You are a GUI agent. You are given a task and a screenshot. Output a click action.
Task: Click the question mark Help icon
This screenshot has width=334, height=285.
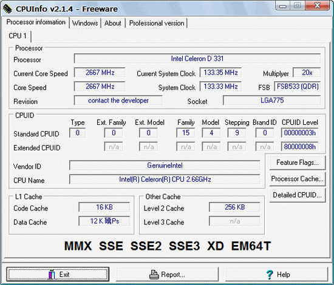pyautogui.click(x=270, y=274)
